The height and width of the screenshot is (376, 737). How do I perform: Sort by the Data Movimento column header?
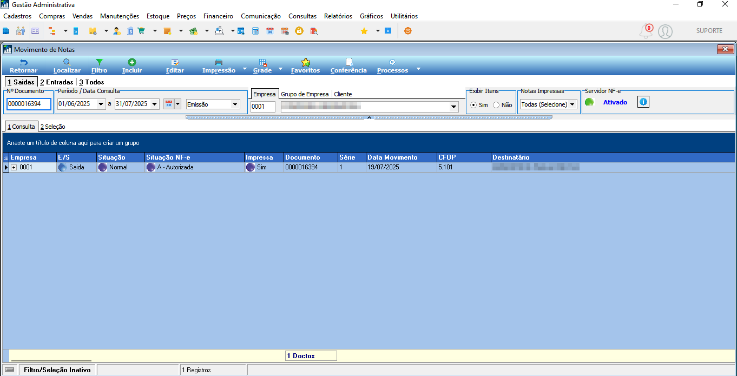(401, 157)
